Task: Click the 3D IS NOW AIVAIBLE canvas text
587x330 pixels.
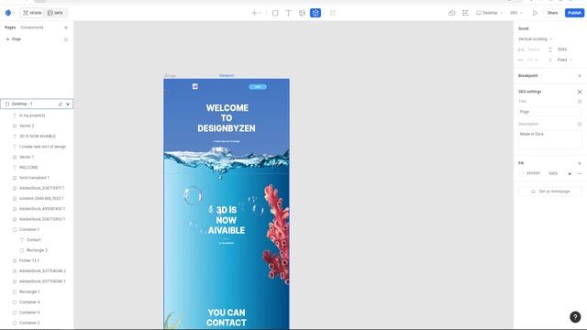Action: [227, 220]
